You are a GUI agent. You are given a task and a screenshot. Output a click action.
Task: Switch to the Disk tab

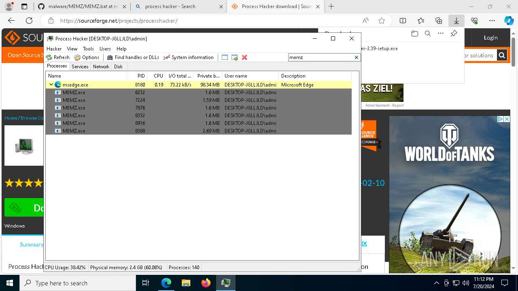click(x=118, y=67)
